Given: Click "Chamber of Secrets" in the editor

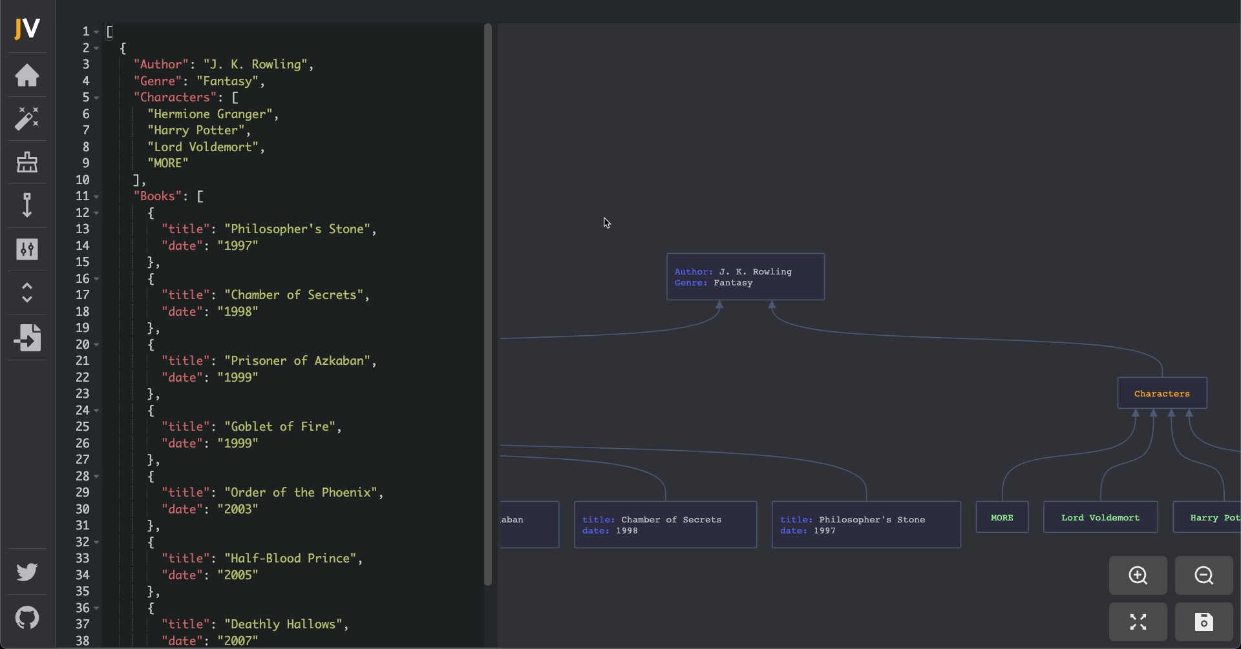Looking at the screenshot, I should click(294, 295).
